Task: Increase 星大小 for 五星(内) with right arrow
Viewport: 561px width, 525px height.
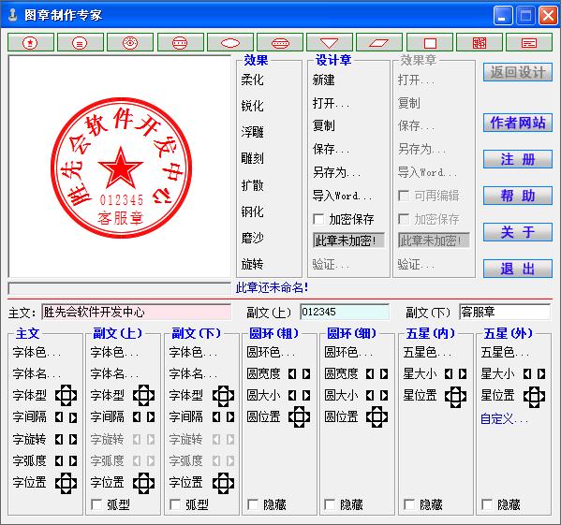Action: click(x=463, y=373)
